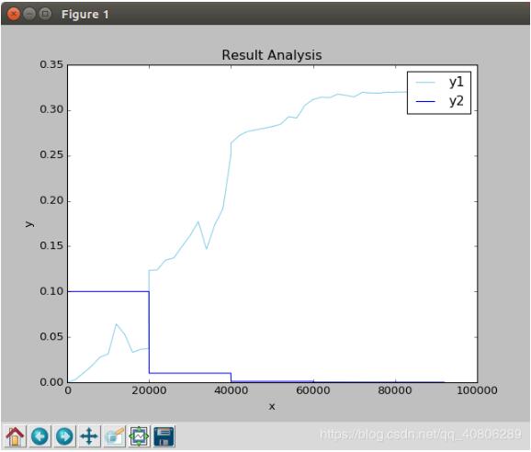
Task: Go back to previous view arrow
Action: click(40, 436)
